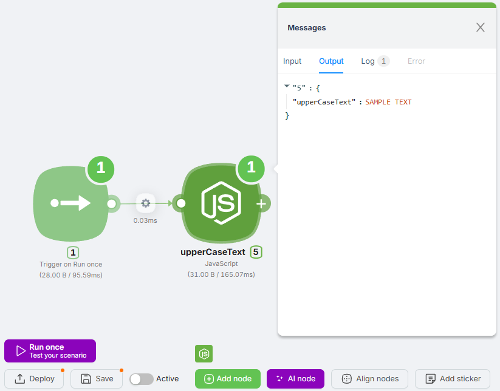This screenshot has height=391, width=500.
Task: Click the small JS icon above Add node
Action: [204, 353]
